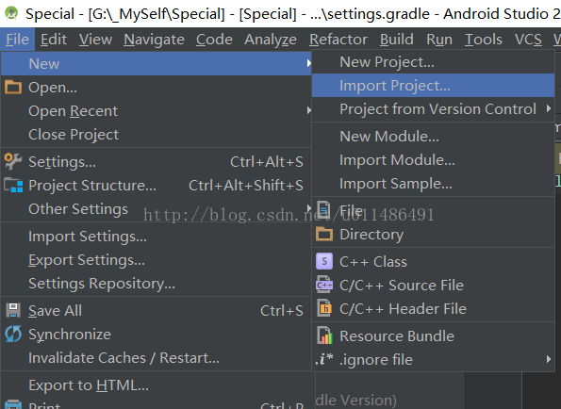561x409 pixels.
Task: Expand the Open Recent submenu arrow
Action: coord(308,111)
